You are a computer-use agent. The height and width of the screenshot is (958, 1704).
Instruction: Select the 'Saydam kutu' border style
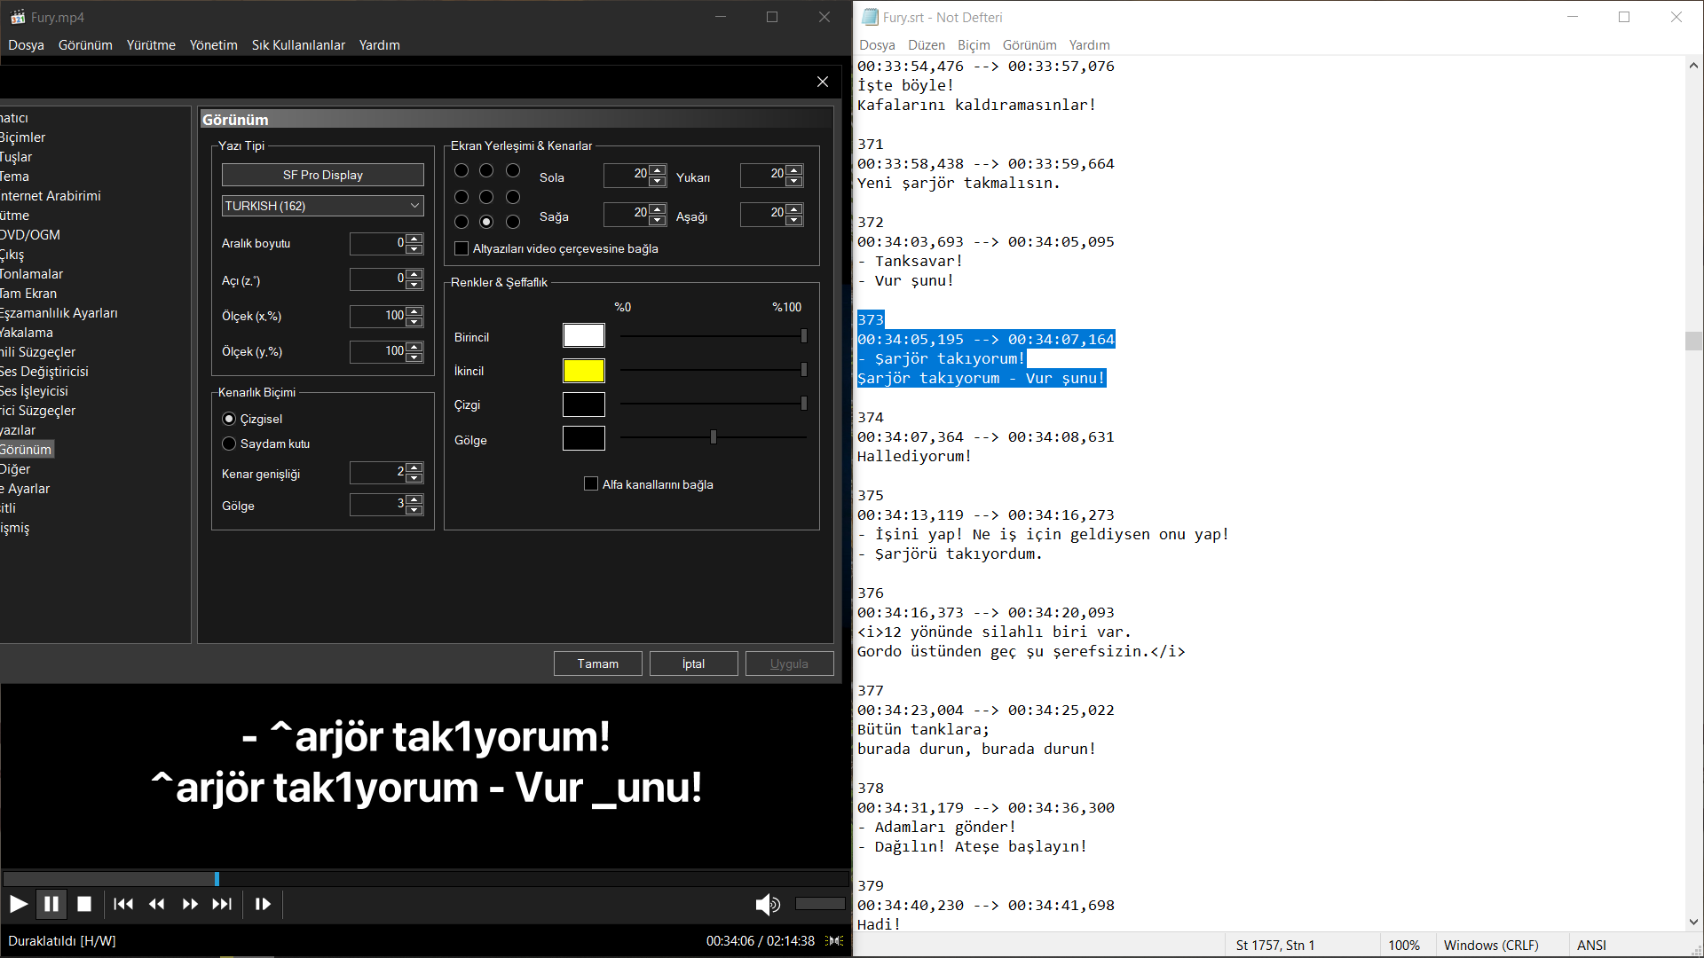click(x=229, y=444)
